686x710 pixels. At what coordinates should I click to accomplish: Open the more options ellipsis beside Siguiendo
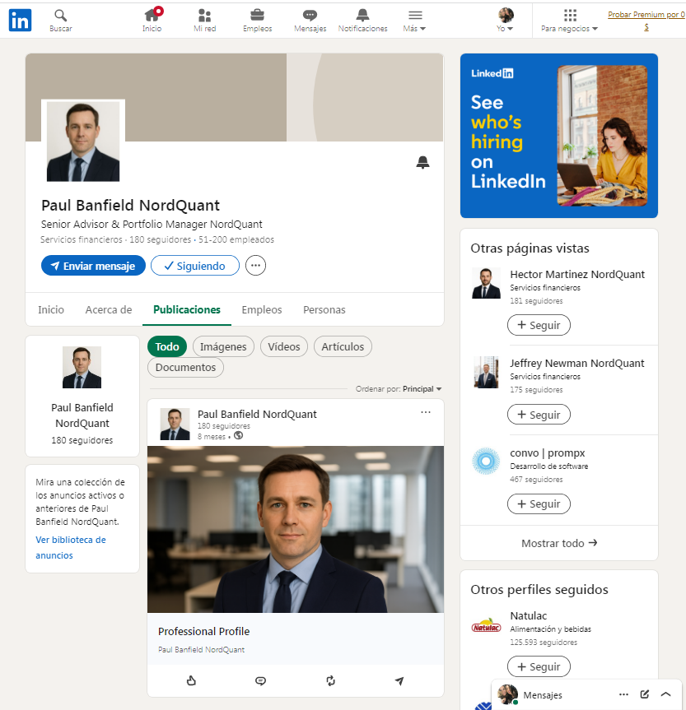coord(256,266)
